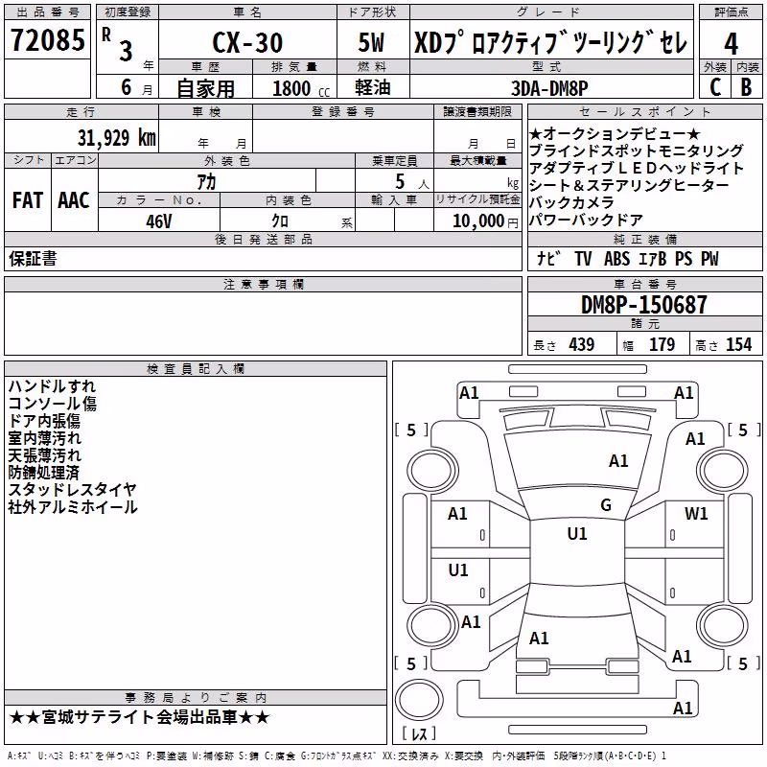Screen dimensions: 767x767
Task: Select the grade text starting with "XD"
Action: coord(551,42)
